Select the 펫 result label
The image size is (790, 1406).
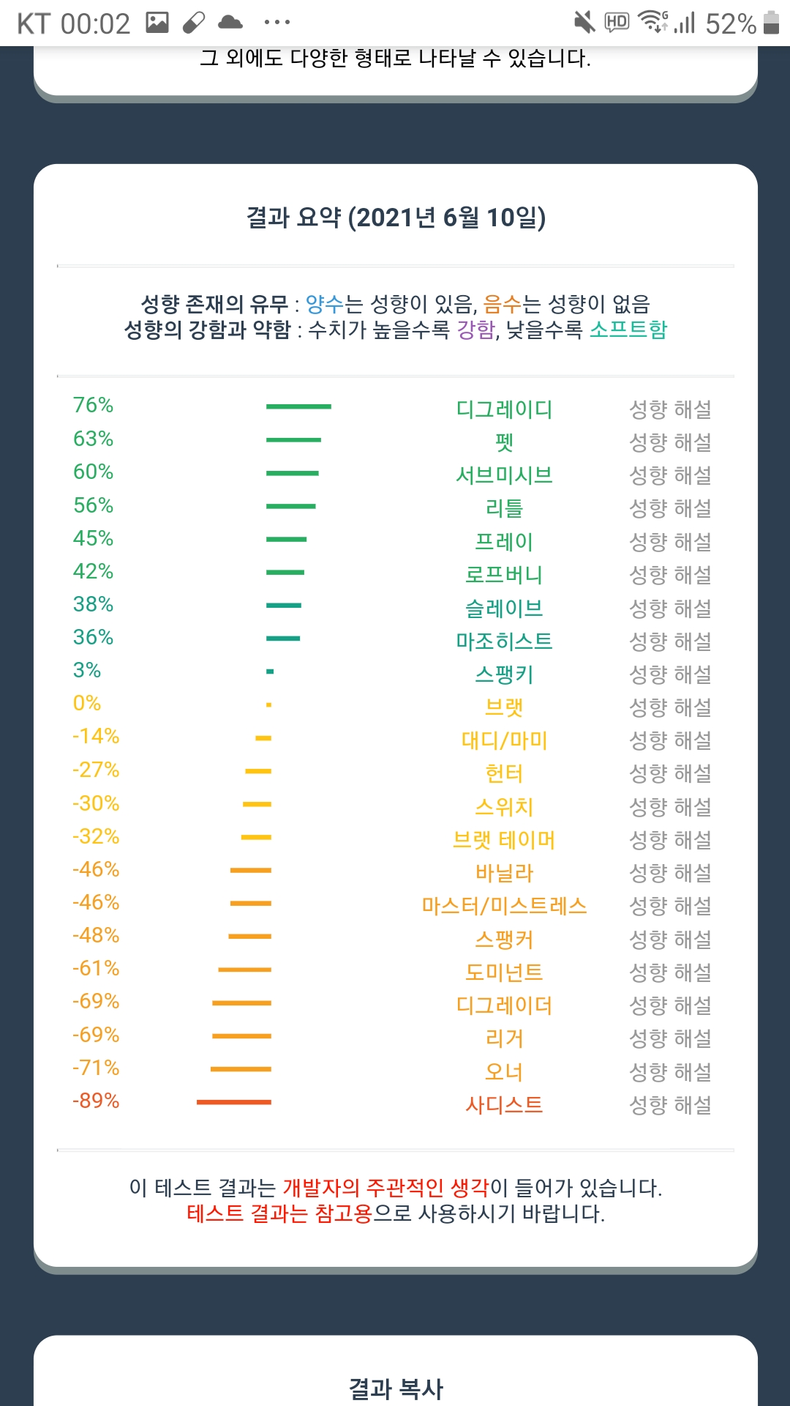(x=504, y=442)
